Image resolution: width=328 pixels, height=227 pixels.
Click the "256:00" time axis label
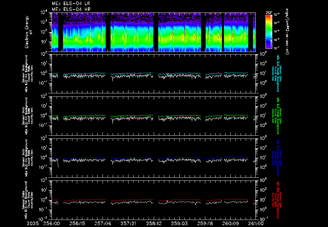pyautogui.click(x=52, y=223)
